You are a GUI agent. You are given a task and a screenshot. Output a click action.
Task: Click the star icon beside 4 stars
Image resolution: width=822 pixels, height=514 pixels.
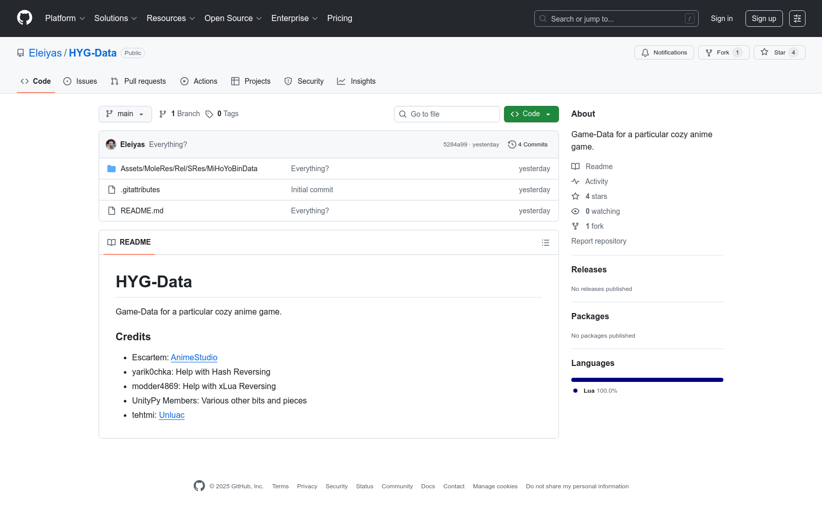point(575,196)
